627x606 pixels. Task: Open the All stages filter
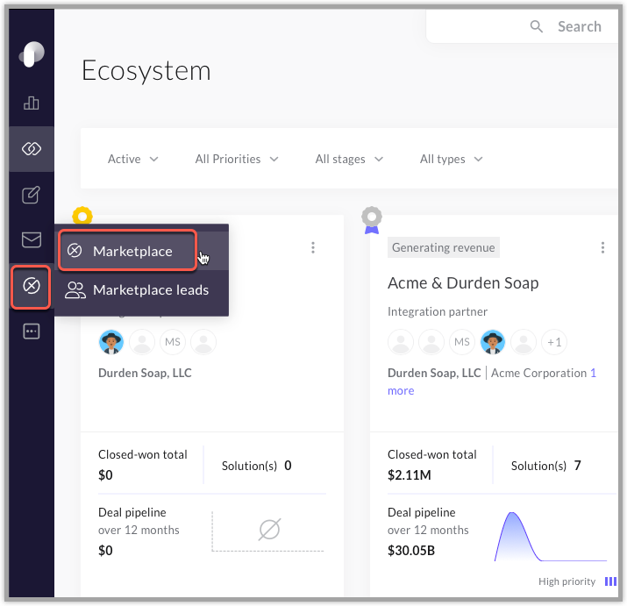(349, 160)
